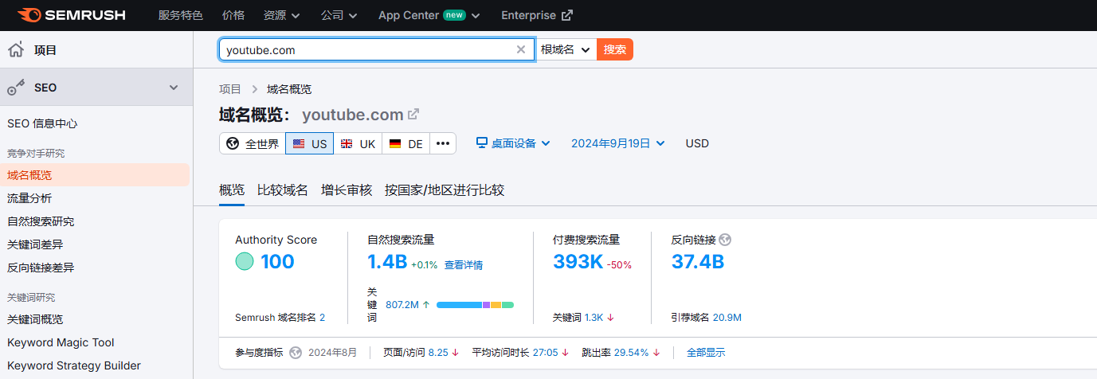
Task: Switch to 全世界 database
Action: click(x=253, y=143)
